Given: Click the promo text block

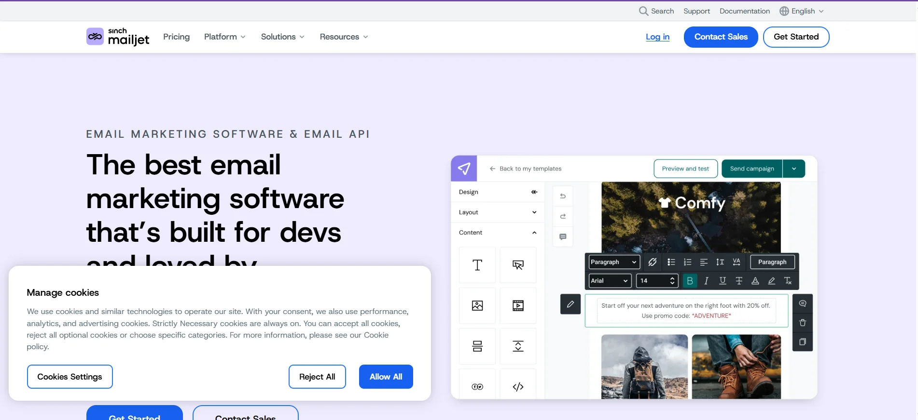Looking at the screenshot, I should 686,311.
